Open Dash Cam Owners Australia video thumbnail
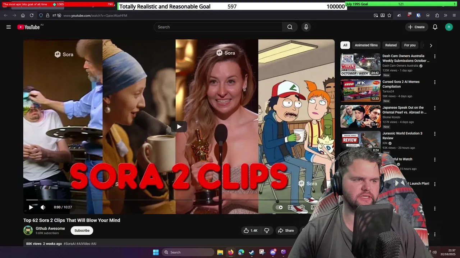Image resolution: width=460 pixels, height=258 pixels. pyautogui.click(x=360, y=65)
